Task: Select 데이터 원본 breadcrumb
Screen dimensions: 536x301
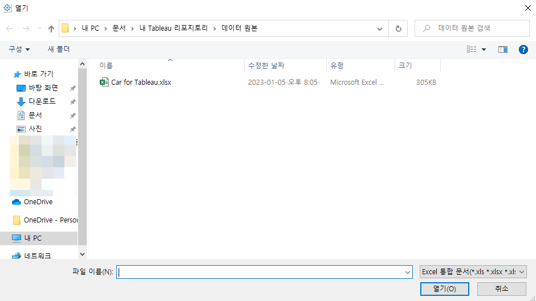Action: click(x=239, y=28)
